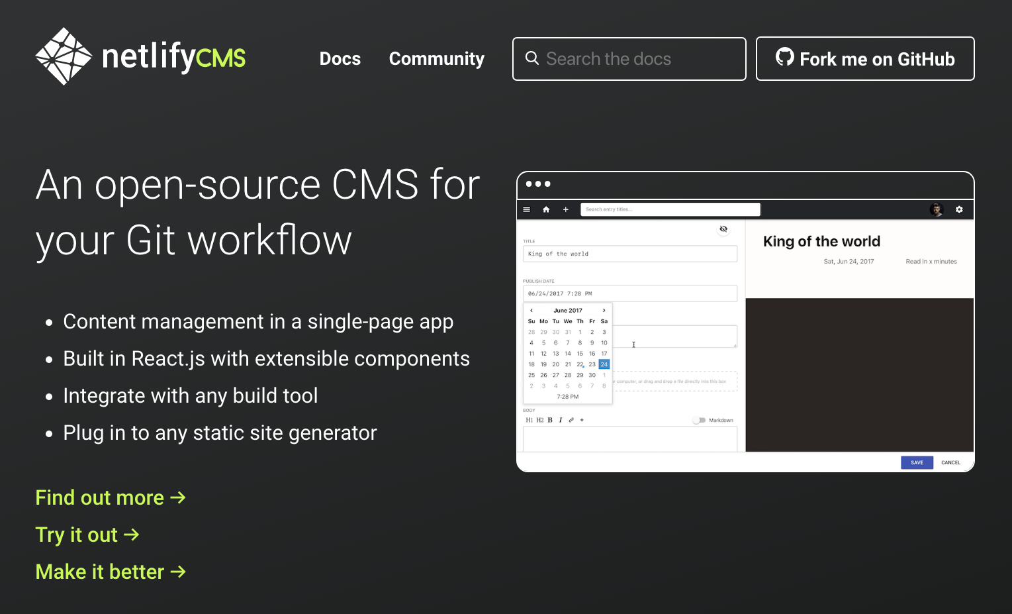Go to previous month in calendar
This screenshot has width=1012, height=614.
[x=531, y=310]
